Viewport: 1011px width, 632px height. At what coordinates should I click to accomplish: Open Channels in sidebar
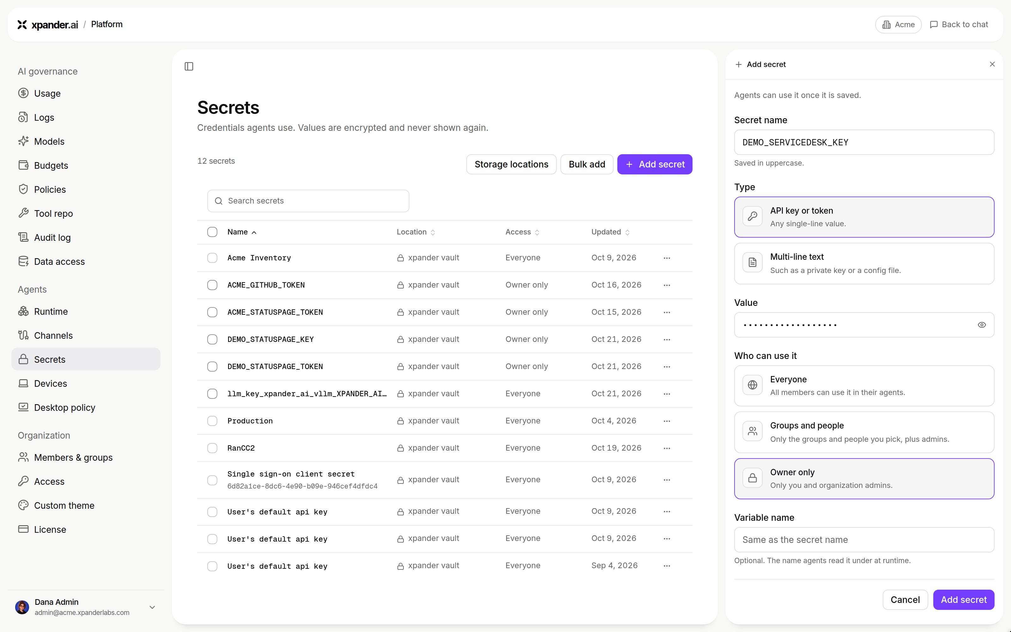coord(86,335)
